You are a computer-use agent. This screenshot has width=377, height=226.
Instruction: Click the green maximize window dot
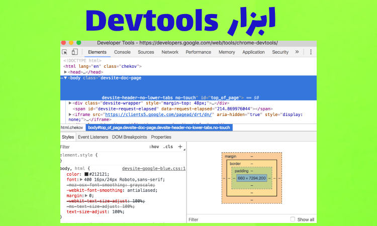coord(78,43)
